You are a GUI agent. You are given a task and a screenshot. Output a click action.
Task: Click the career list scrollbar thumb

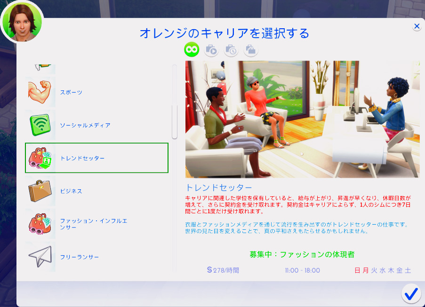174,121
